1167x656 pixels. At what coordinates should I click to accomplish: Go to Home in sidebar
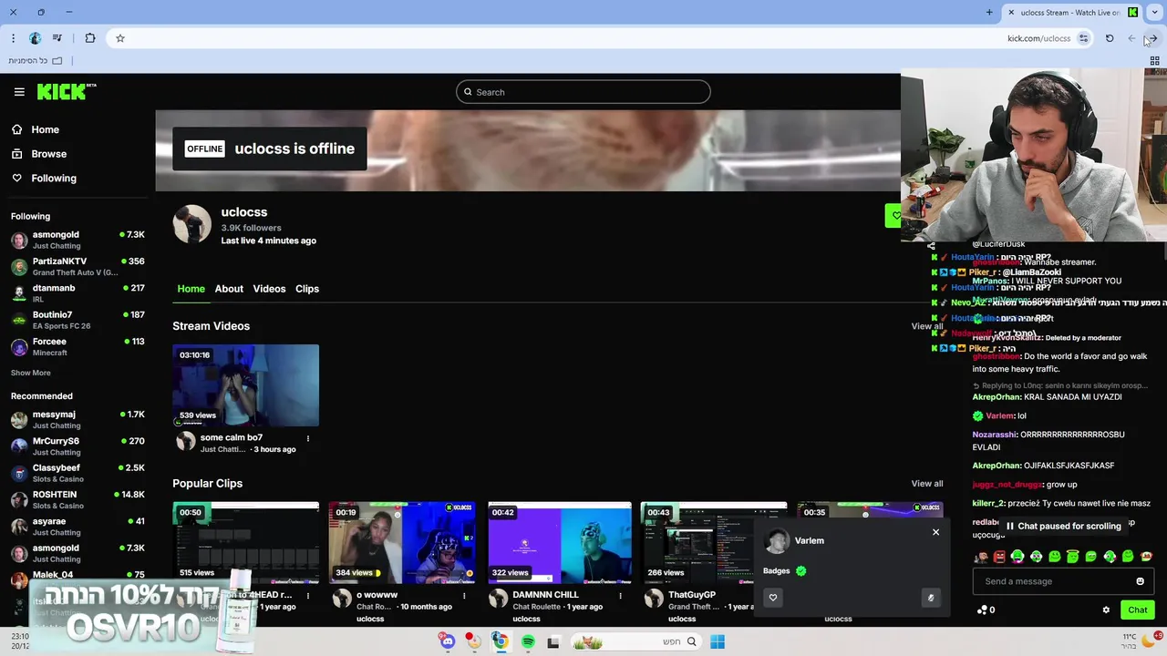pyautogui.click(x=36, y=129)
